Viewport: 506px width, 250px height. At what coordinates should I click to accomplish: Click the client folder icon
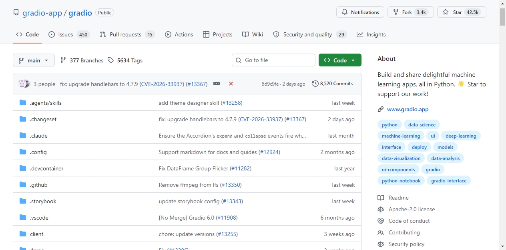(23, 234)
